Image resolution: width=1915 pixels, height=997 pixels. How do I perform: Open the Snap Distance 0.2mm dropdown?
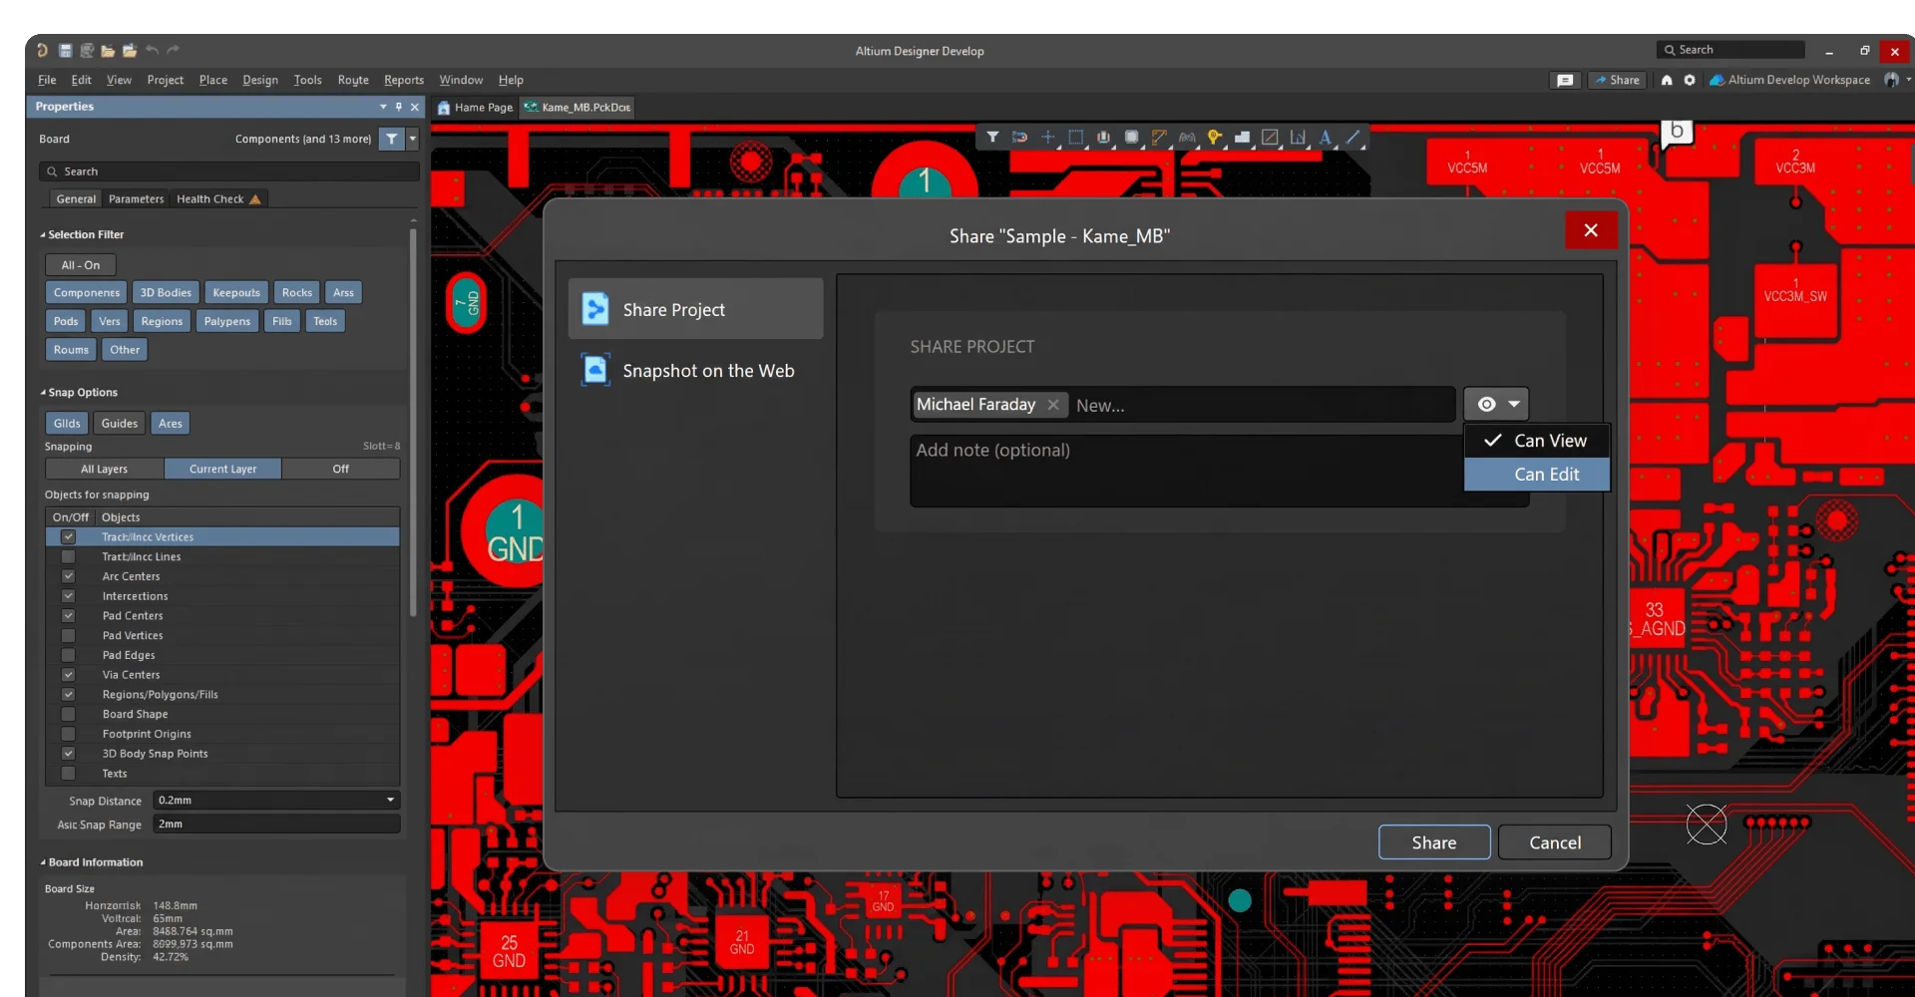pos(390,800)
